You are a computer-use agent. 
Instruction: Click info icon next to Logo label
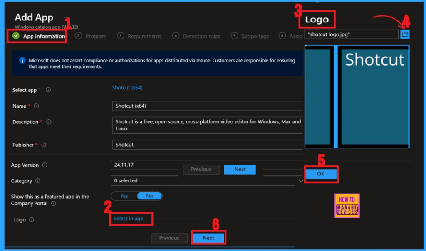32,220
